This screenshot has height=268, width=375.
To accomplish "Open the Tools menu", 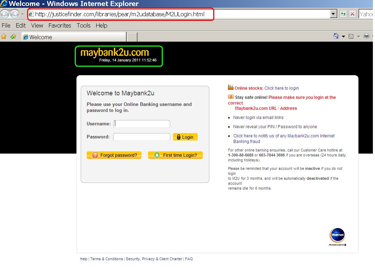I will coord(84,25).
